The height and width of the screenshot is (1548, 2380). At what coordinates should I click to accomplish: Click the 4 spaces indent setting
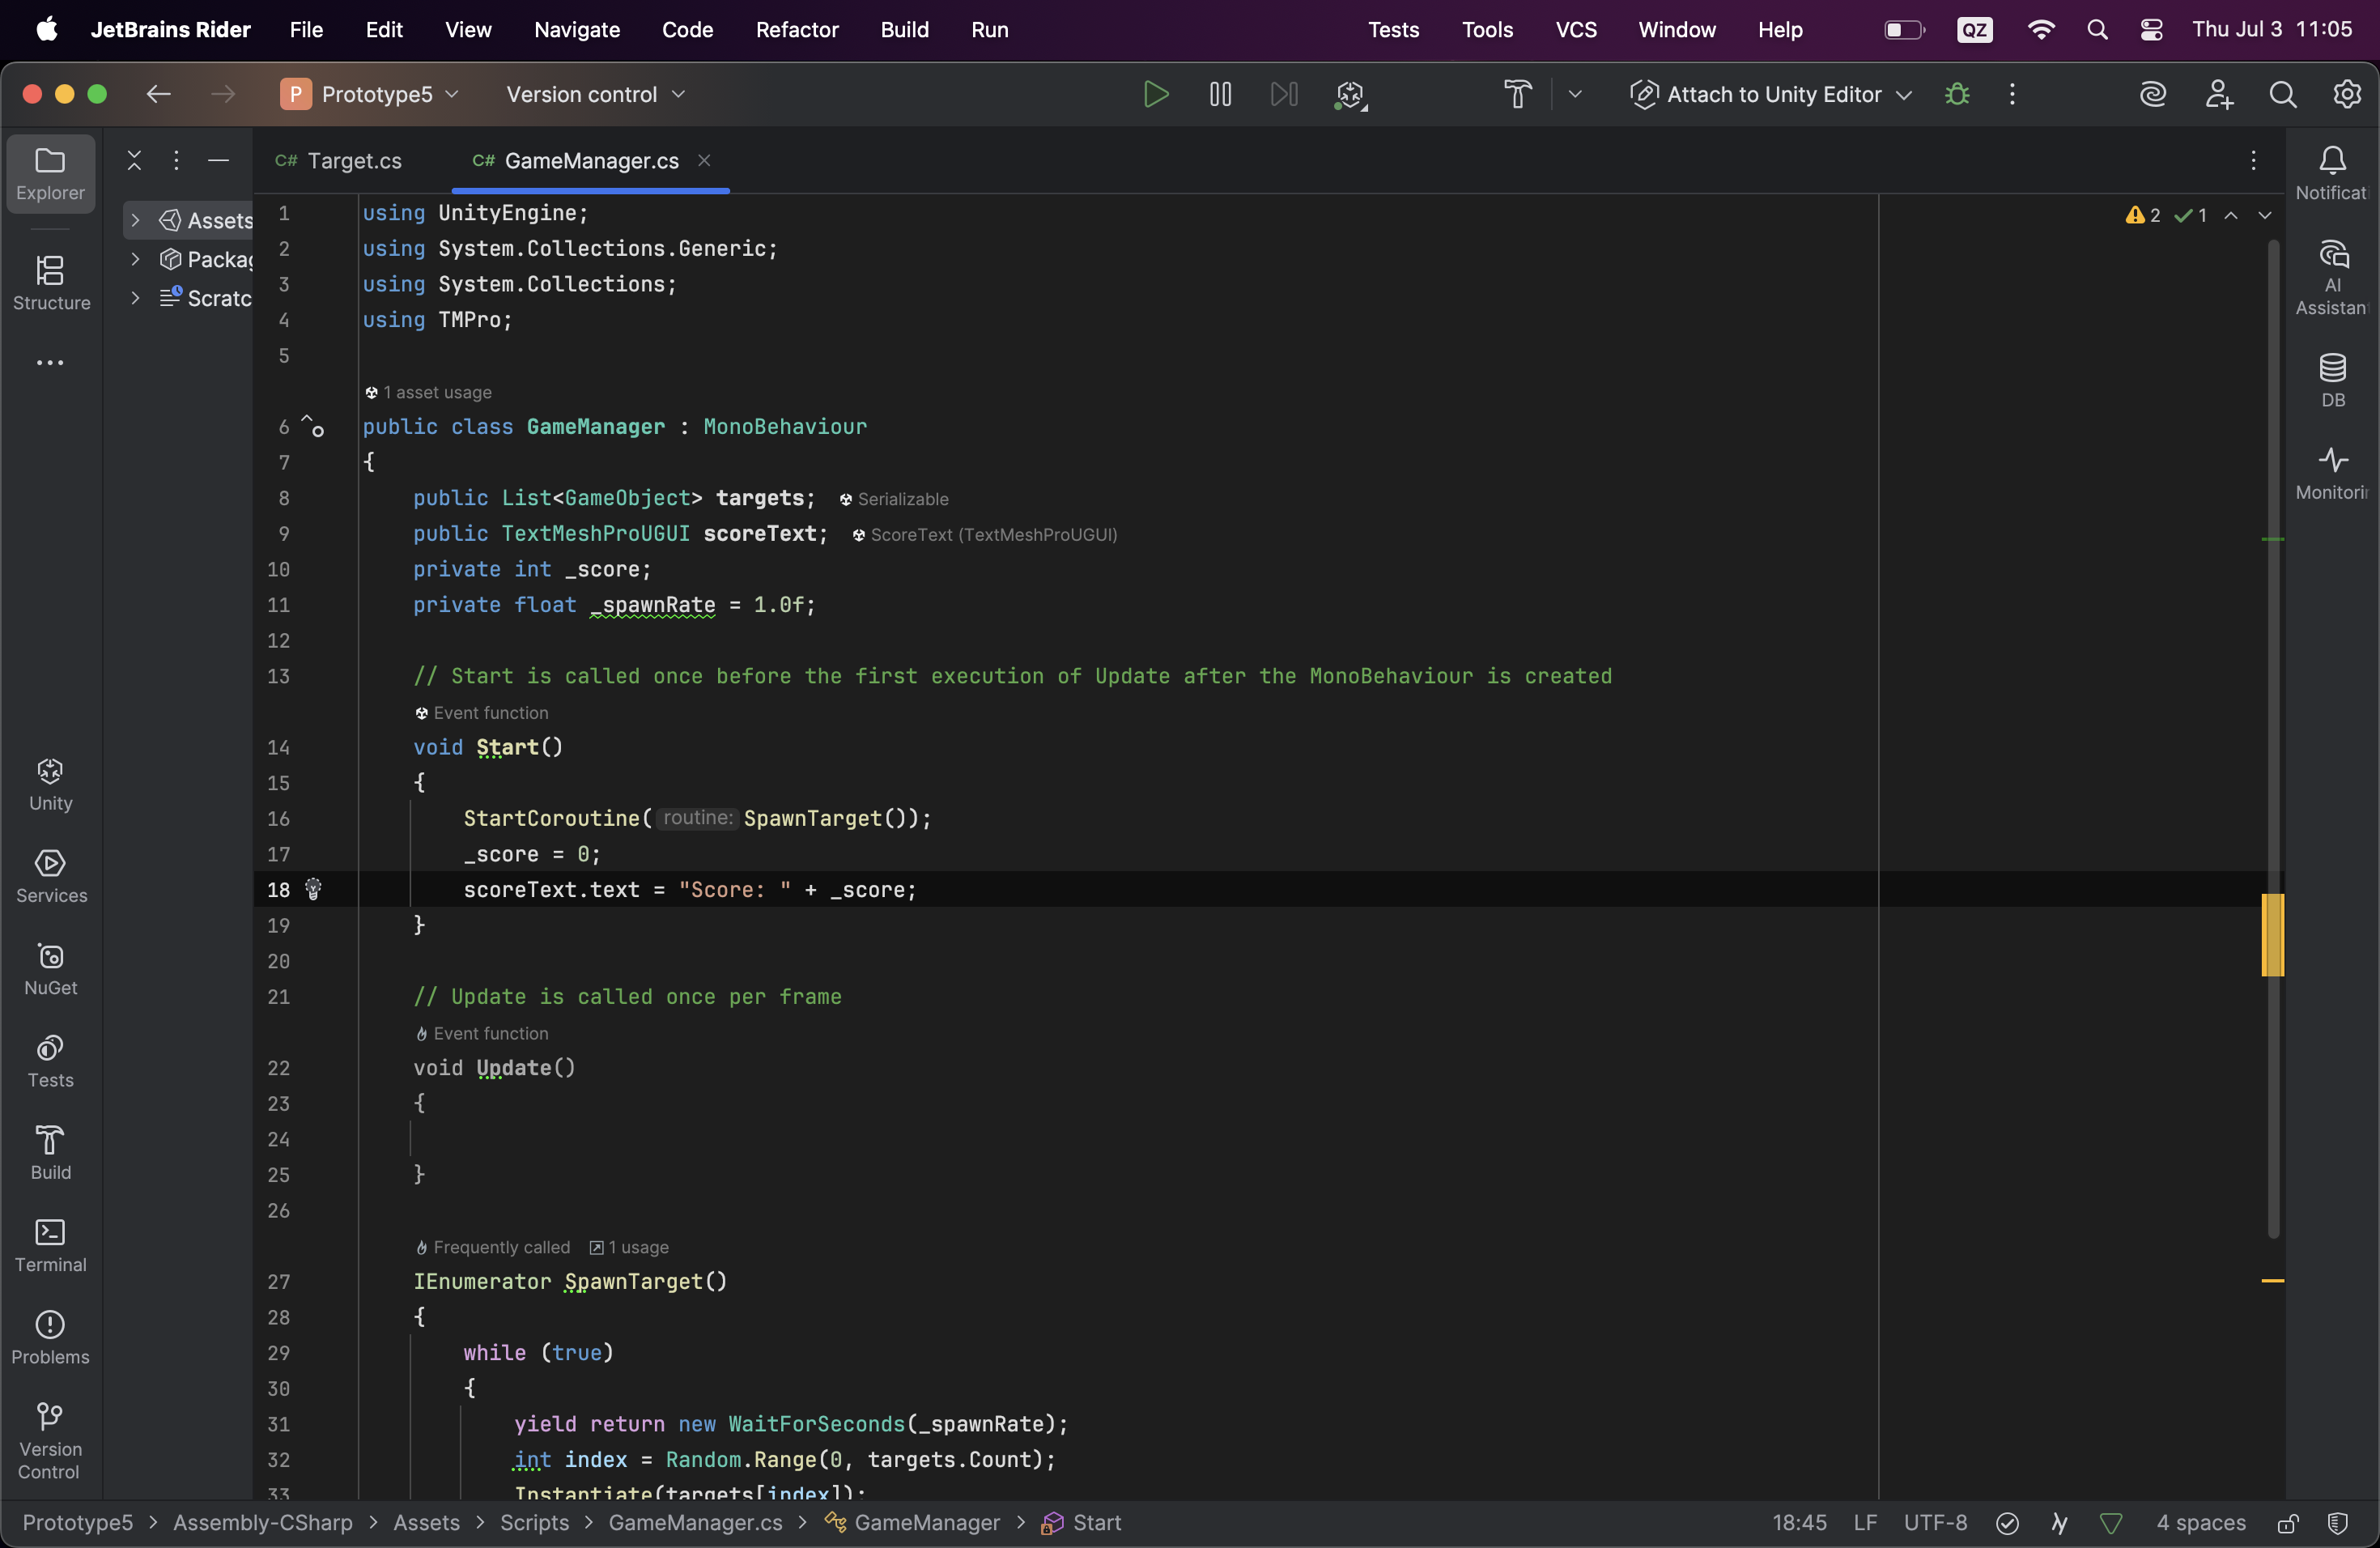tap(2201, 1522)
